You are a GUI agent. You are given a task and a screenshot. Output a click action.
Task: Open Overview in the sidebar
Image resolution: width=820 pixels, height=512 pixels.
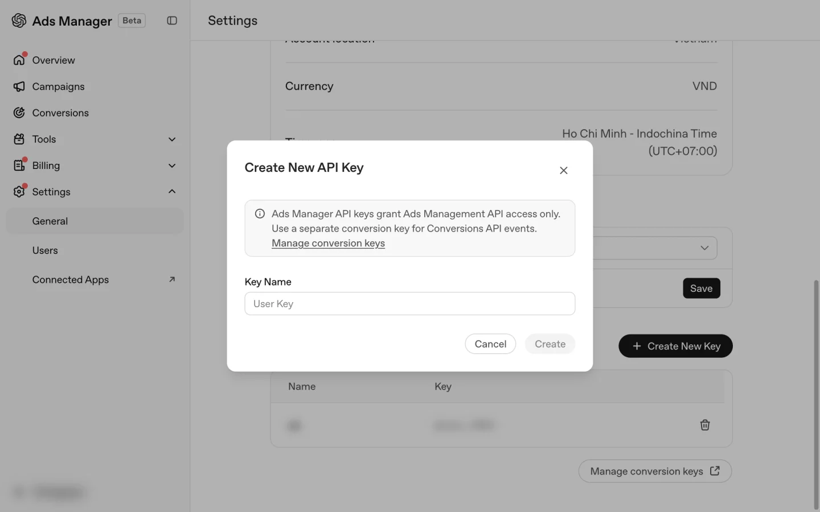(95, 60)
